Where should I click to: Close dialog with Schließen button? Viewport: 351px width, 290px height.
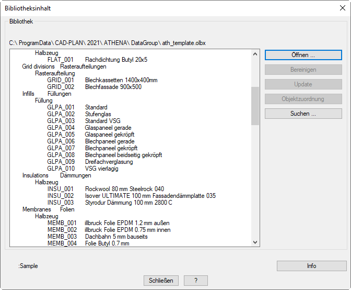coord(161,281)
